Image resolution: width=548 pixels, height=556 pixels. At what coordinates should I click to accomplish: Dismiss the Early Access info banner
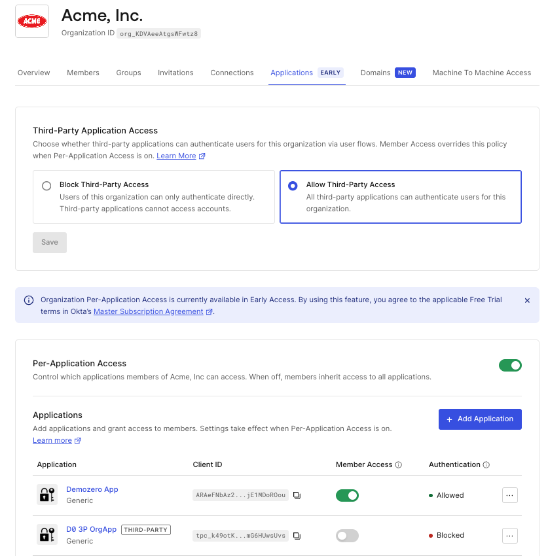527,300
